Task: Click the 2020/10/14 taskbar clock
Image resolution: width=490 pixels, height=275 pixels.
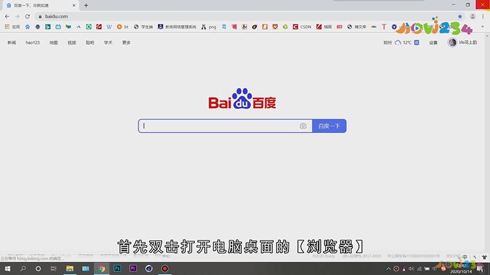Action: [x=461, y=268]
